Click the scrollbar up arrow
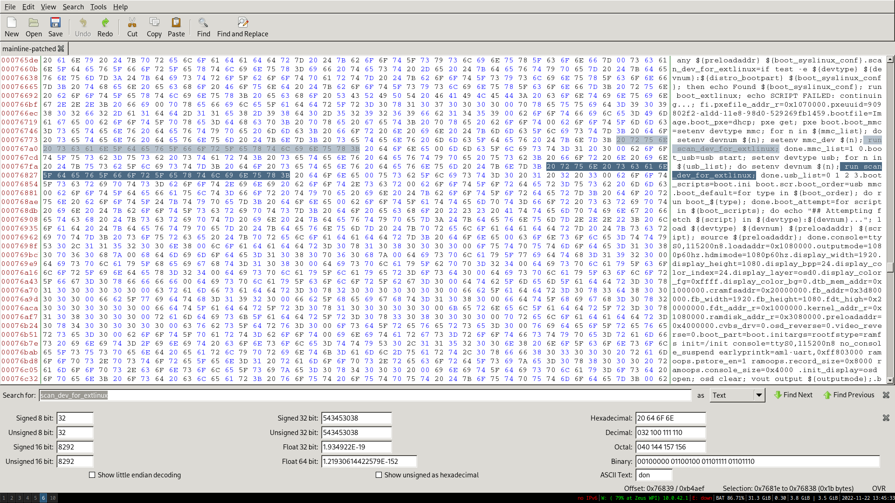 [x=890, y=60]
